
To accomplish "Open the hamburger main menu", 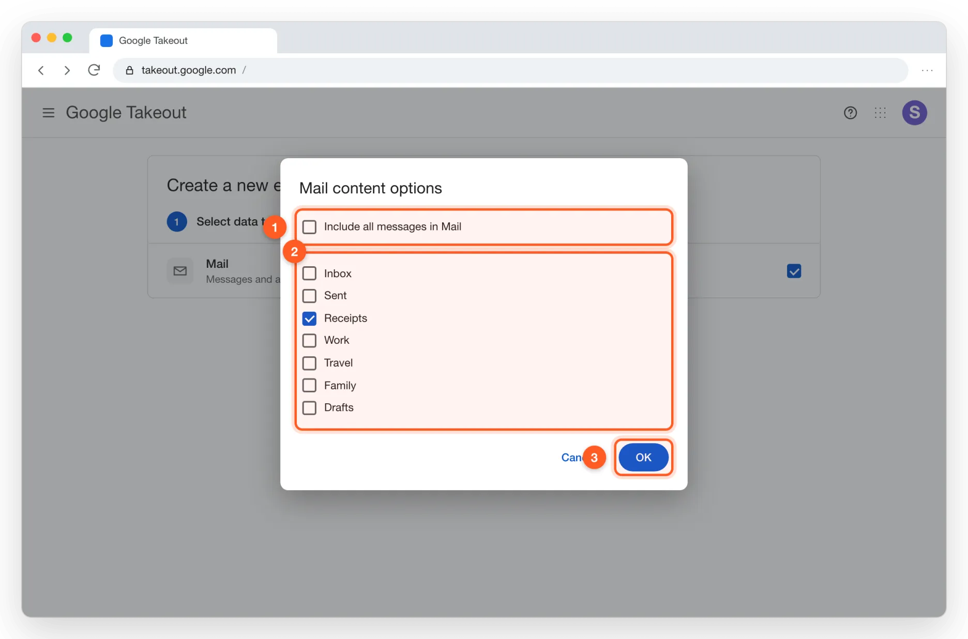I will (x=48, y=113).
